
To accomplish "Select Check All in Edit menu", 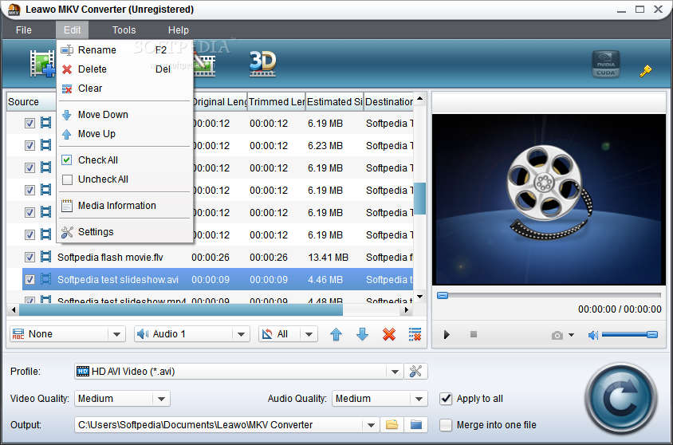I will tap(125, 160).
